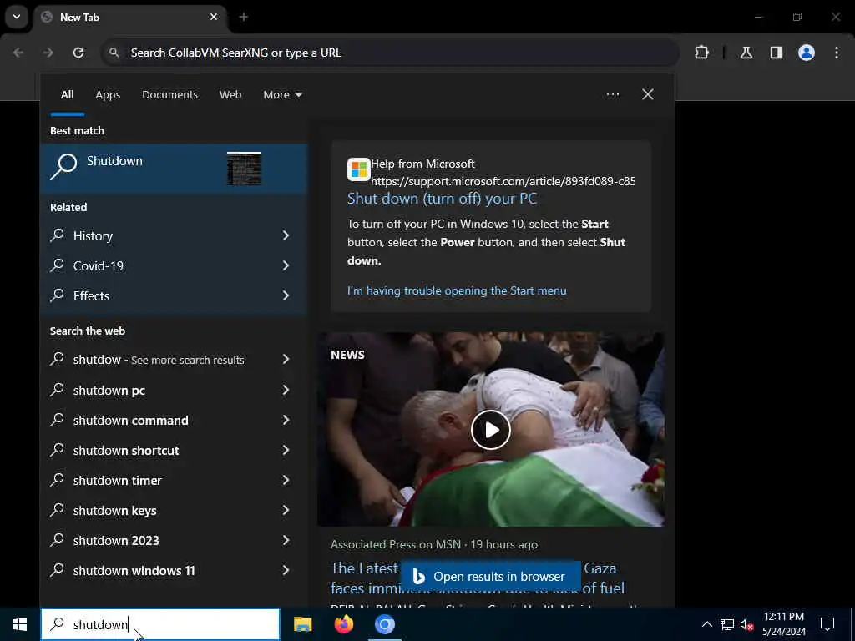Image resolution: width=855 pixels, height=641 pixels.
Task: Open File Explorer from taskbar
Action: pyautogui.click(x=302, y=624)
